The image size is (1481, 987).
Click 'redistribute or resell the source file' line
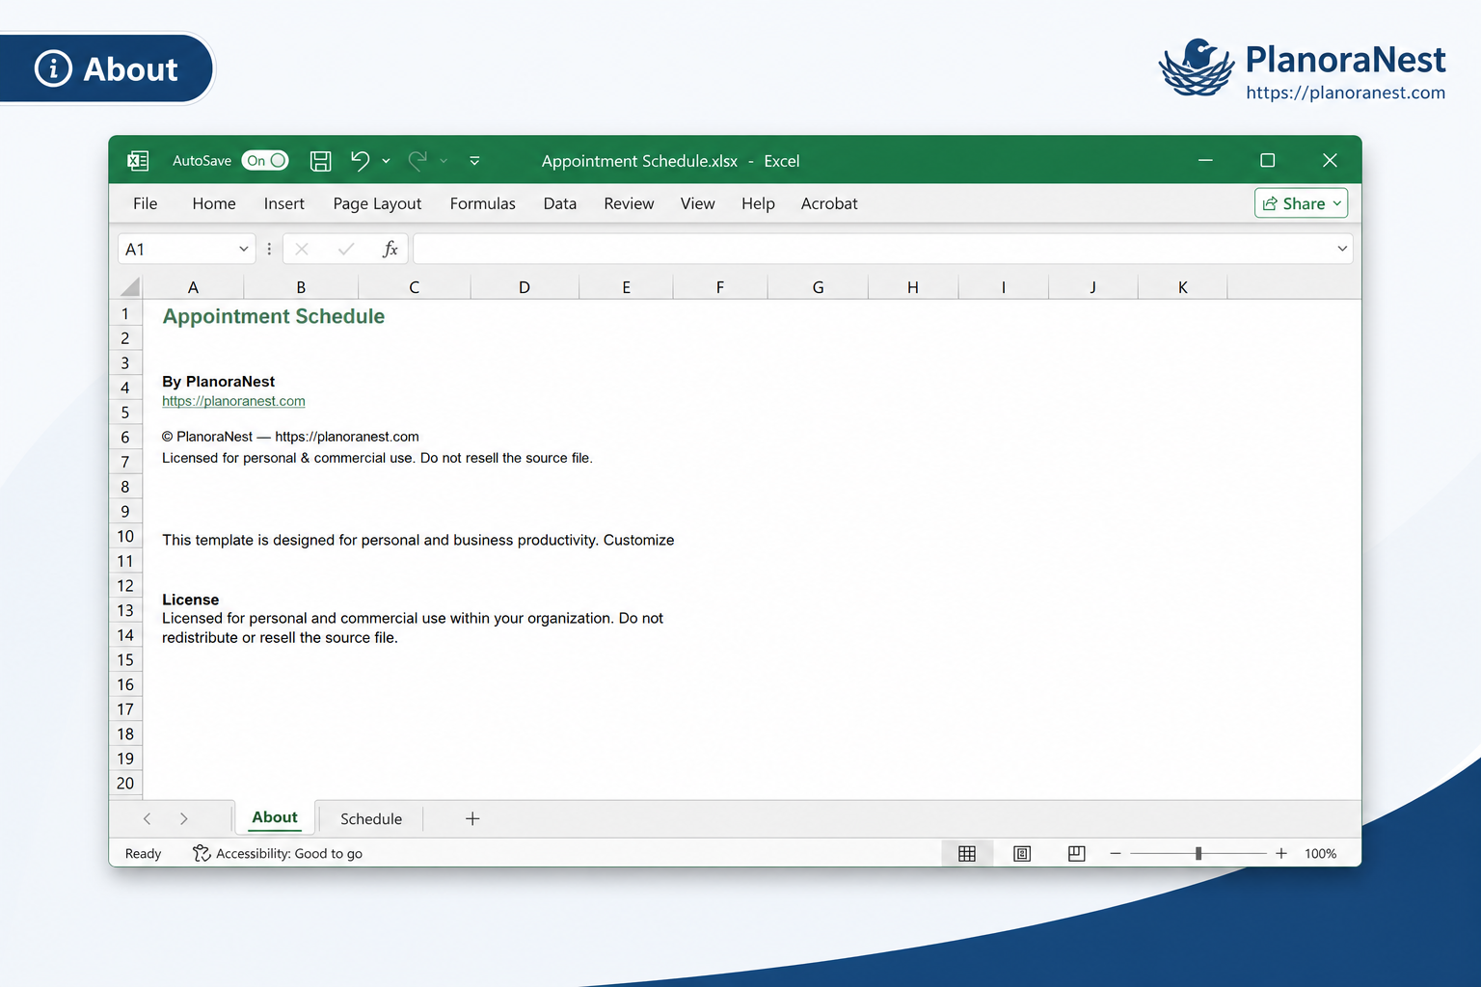(280, 637)
